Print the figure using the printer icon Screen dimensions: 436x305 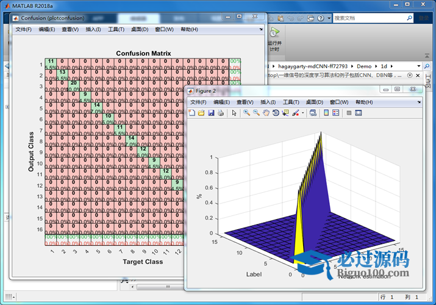click(220, 113)
